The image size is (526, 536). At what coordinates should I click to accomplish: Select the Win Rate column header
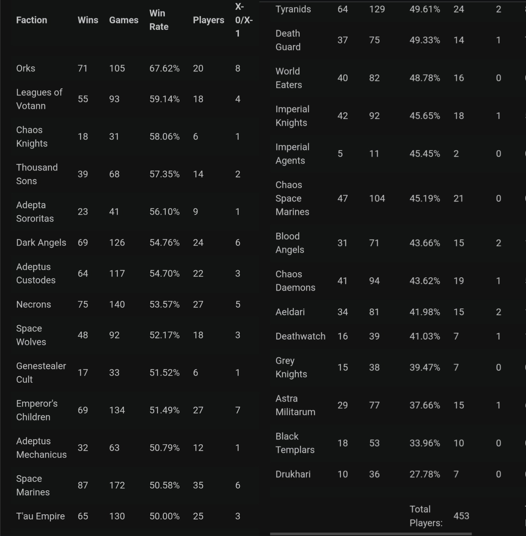pyautogui.click(x=159, y=20)
